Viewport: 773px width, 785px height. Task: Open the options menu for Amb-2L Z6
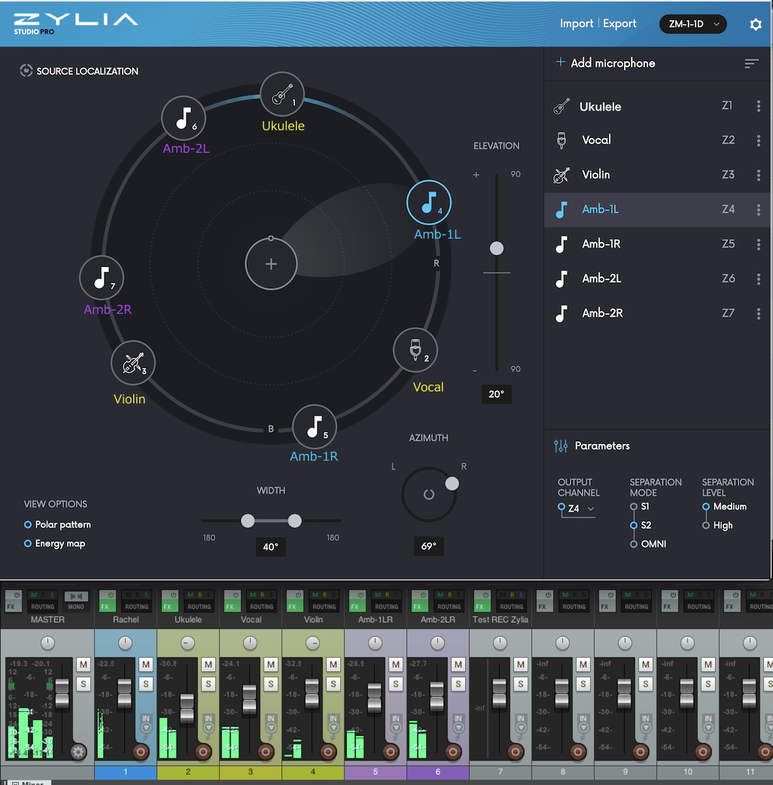point(759,279)
